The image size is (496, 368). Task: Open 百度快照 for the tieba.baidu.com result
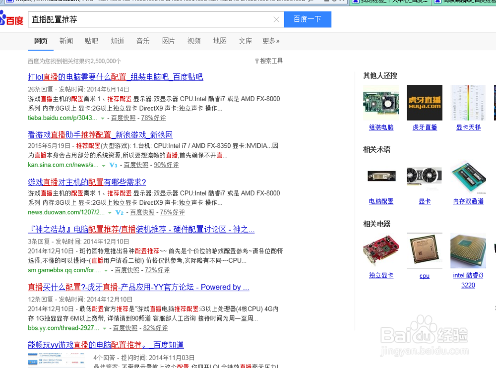tap(123, 118)
